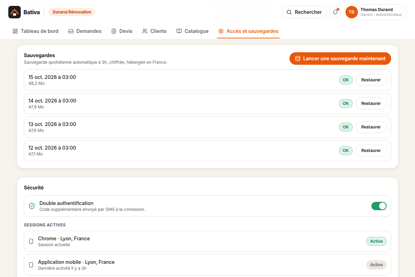Screen dimensions: 415x277
Task: Go to the Demandes tab
Action: click(85, 31)
